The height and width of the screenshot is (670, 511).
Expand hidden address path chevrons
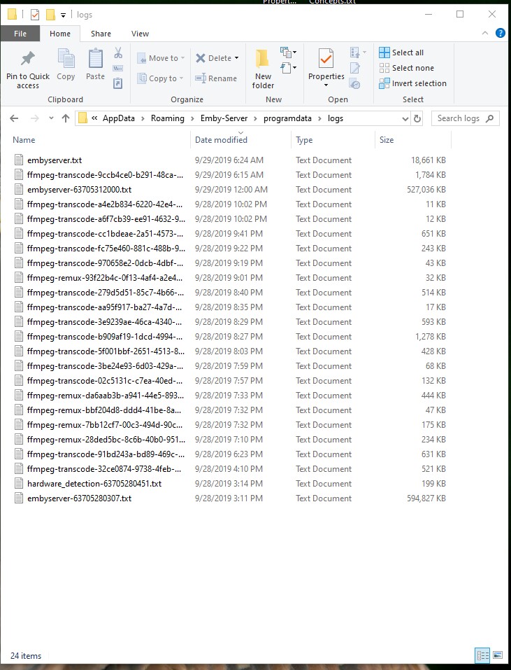94,118
